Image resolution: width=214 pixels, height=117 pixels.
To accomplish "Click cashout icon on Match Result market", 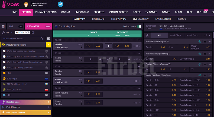I will coord(200,42).
